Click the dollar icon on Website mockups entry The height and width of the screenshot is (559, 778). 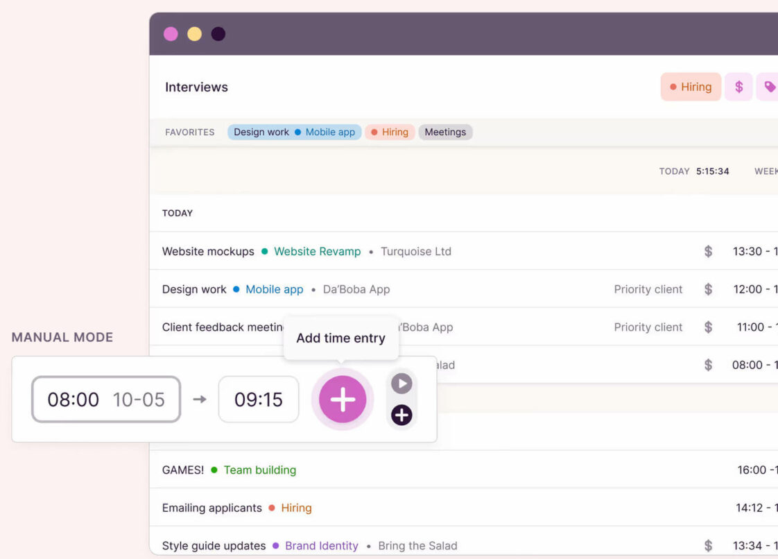click(708, 251)
